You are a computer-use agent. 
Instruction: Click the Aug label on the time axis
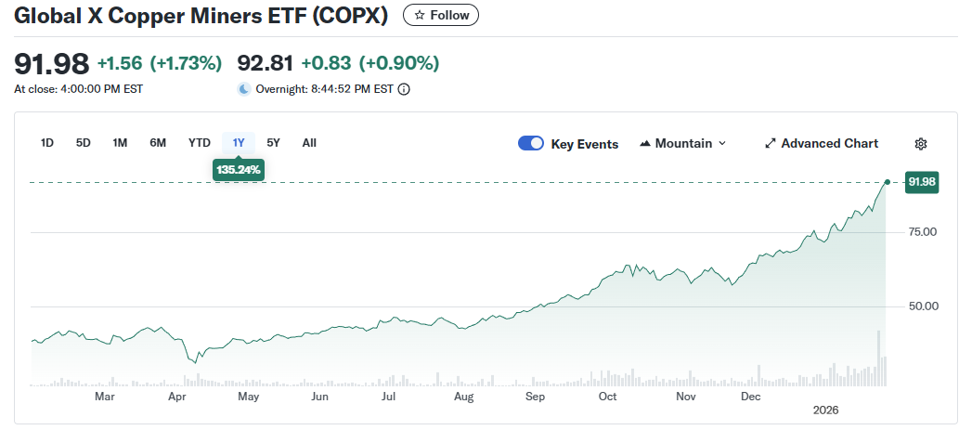click(x=463, y=397)
